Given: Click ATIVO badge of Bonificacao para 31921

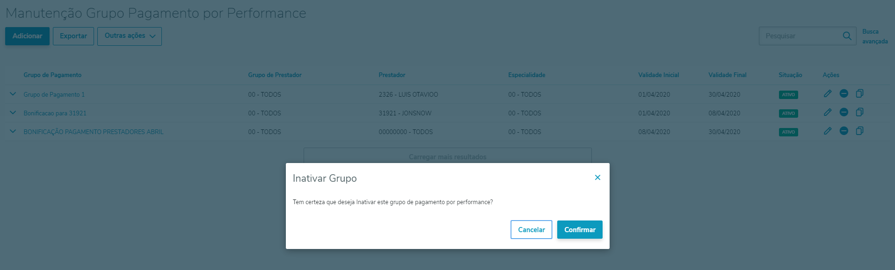Looking at the screenshot, I should click(x=788, y=113).
